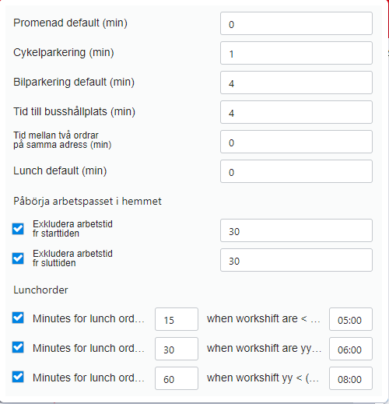Select the Cykelparkering minutes input
Screen dimensions: 389x404
click(x=296, y=53)
